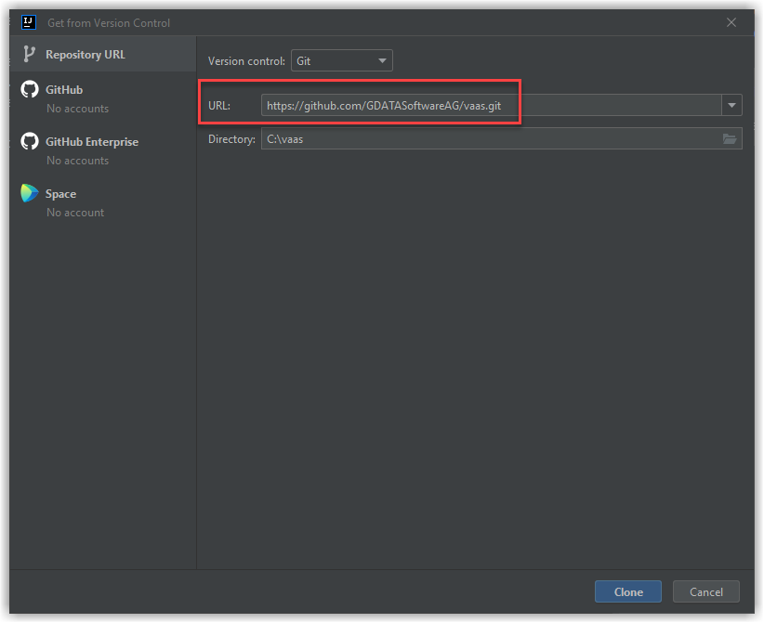Click the IntelliJ IDEA logo icon

click(29, 22)
